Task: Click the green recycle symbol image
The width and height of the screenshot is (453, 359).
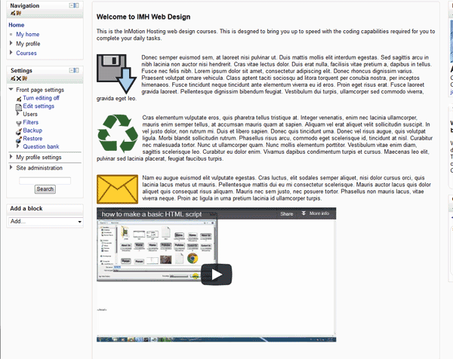Action: point(117,133)
